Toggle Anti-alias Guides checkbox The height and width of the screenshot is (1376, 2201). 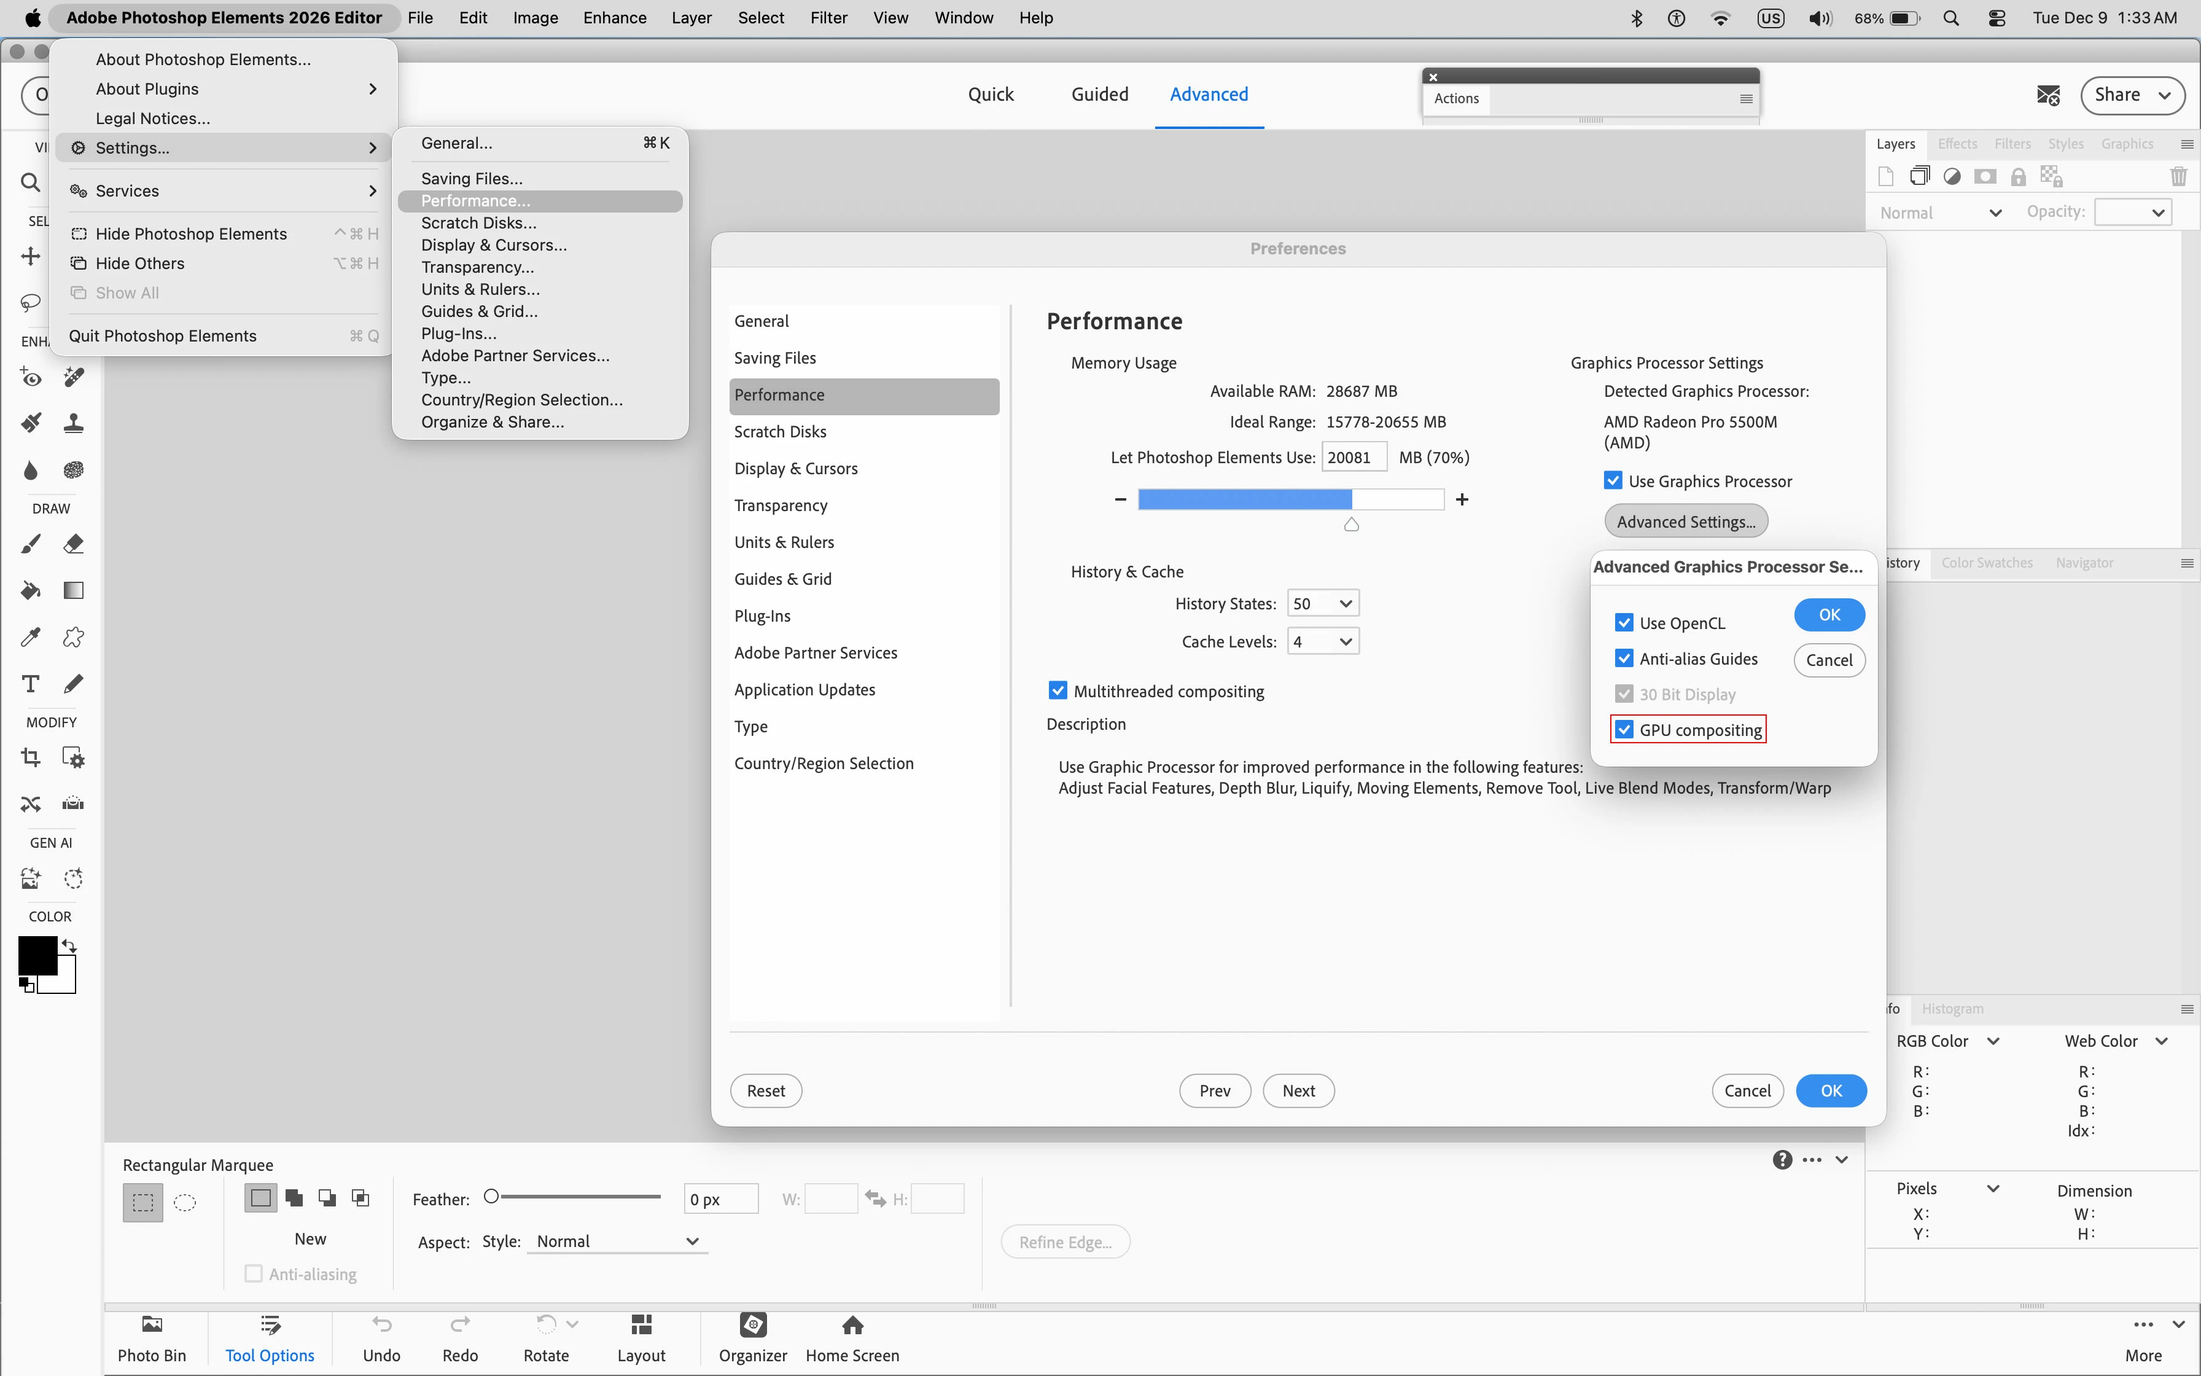point(1624,658)
